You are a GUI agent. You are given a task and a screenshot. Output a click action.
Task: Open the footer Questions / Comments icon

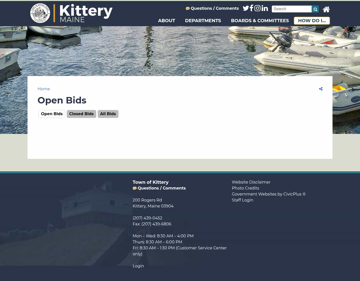[135, 188]
